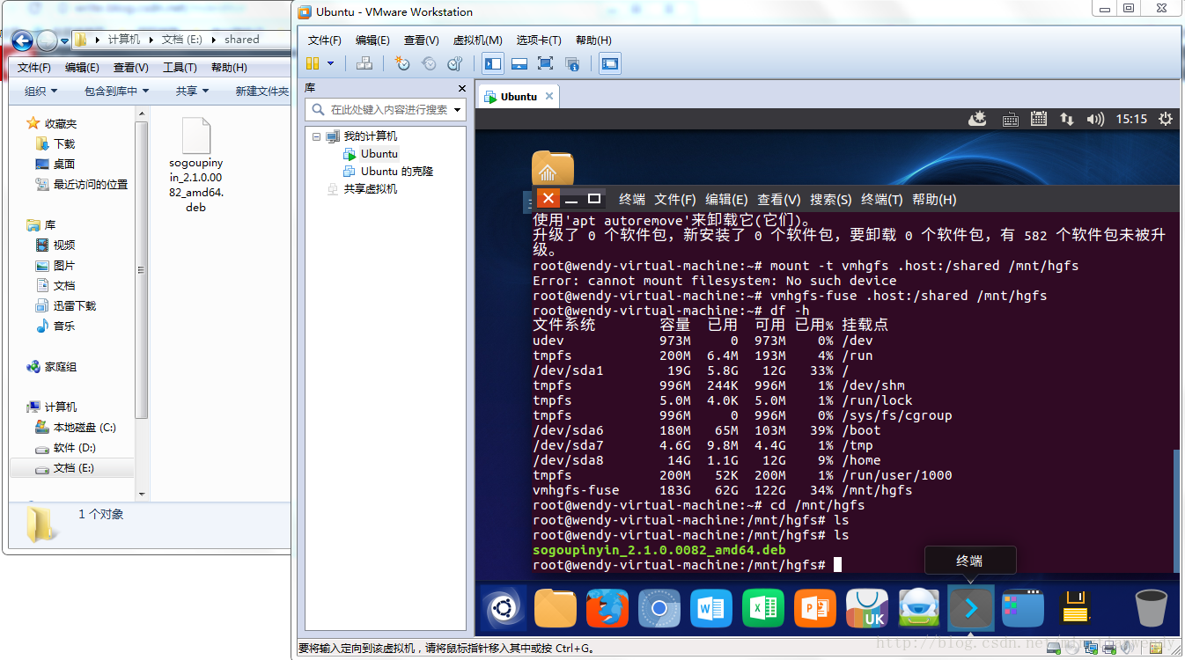The width and height of the screenshot is (1185, 660).
Task: Click the keyboard input indicator in Ubuntu panel
Action: (1010, 119)
